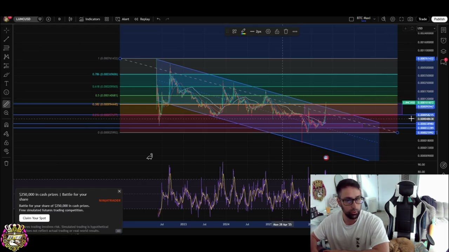
Task: Open the object tree layers panel
Action: [443, 51]
